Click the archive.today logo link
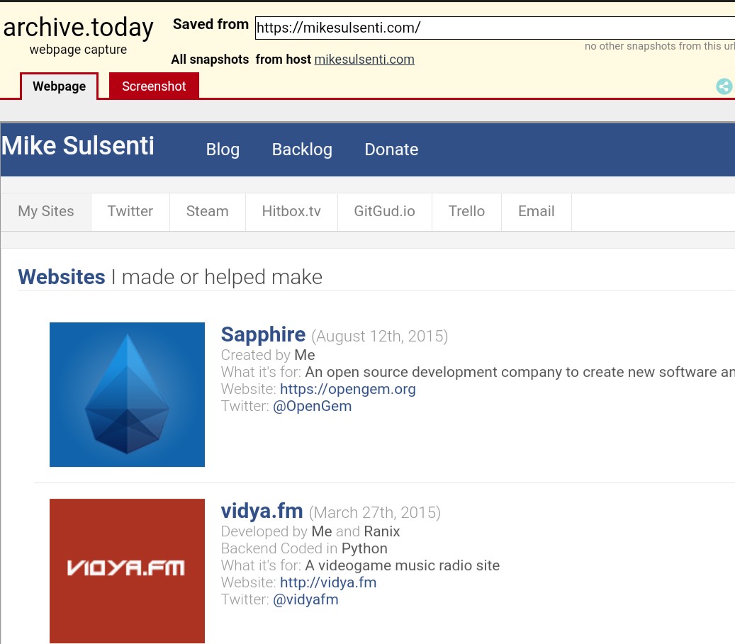Screen dimensions: 735x644 pyautogui.click(x=78, y=28)
